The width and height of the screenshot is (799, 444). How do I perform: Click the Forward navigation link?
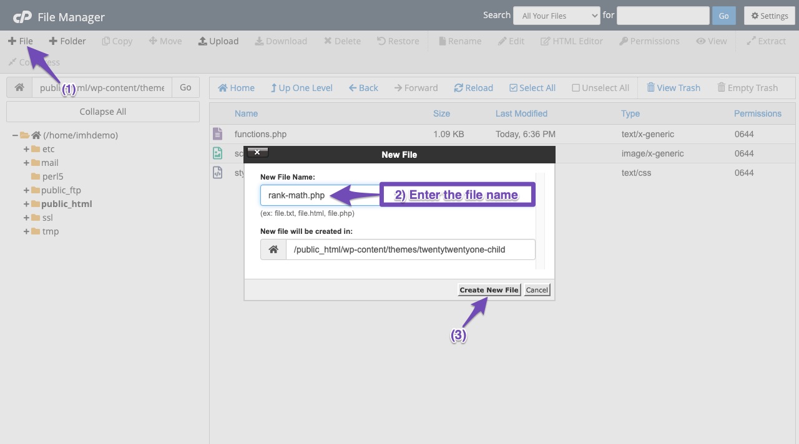pos(416,88)
